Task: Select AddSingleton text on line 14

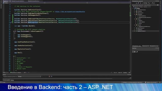Action: (33, 22)
